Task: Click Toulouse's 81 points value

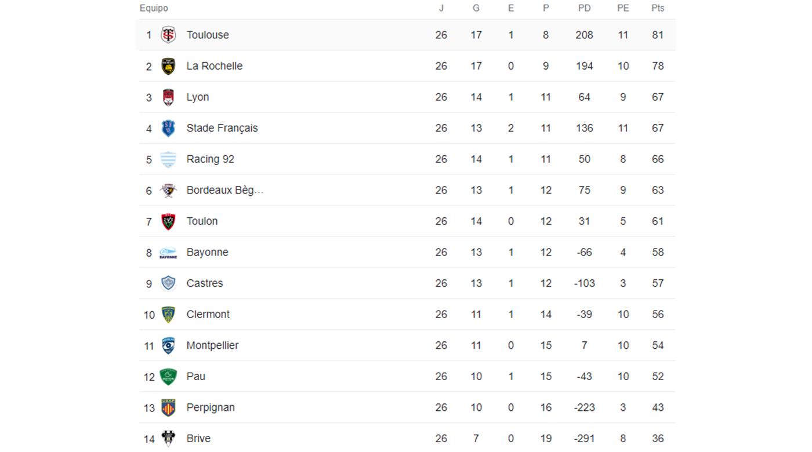Action: tap(658, 35)
